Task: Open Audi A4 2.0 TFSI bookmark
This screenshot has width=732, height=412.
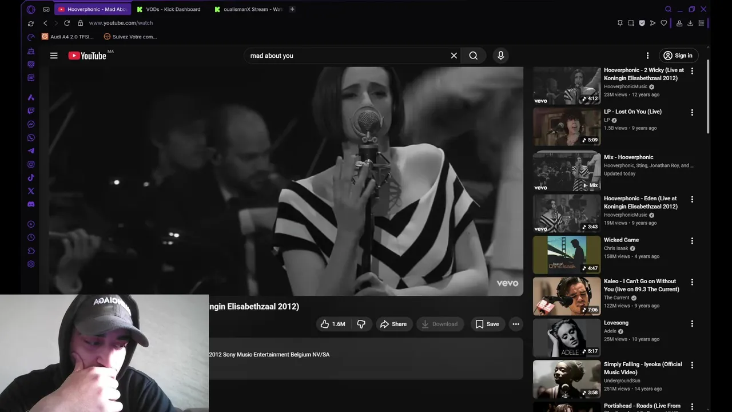Action: pyautogui.click(x=67, y=37)
